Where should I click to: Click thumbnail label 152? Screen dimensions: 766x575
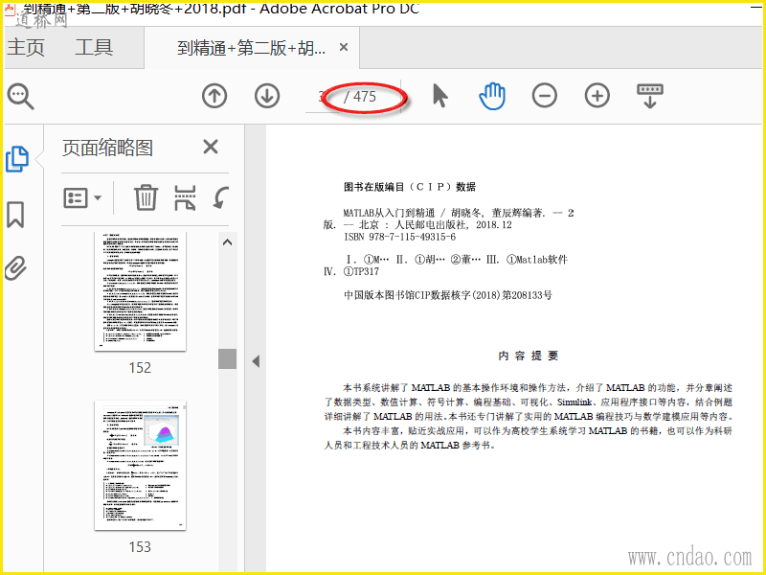point(140,368)
